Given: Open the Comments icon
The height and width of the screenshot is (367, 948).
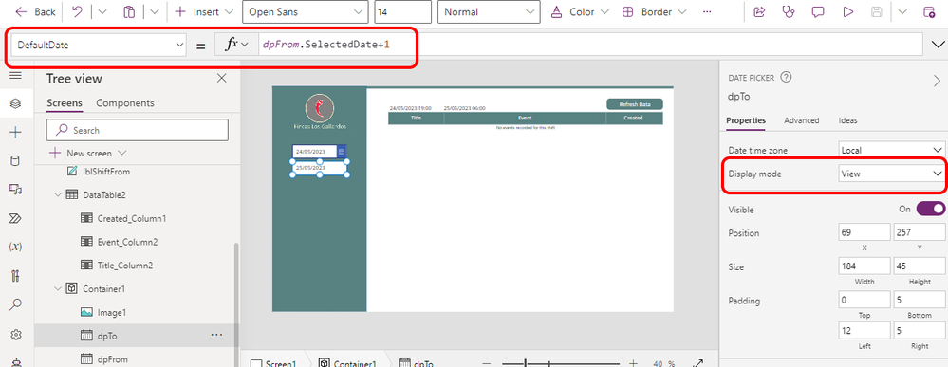Looking at the screenshot, I should point(818,11).
